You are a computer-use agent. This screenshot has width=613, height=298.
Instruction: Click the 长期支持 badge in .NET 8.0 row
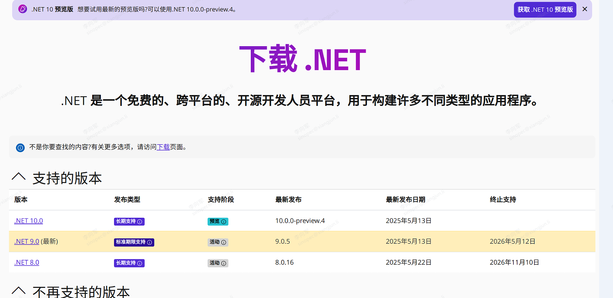[x=129, y=263]
